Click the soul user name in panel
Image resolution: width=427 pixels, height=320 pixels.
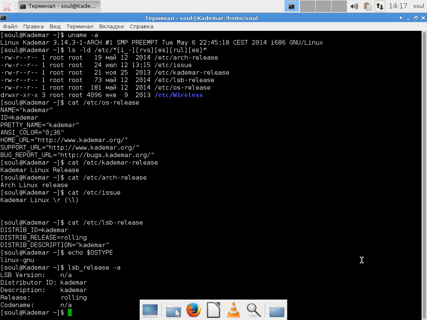(419, 6)
